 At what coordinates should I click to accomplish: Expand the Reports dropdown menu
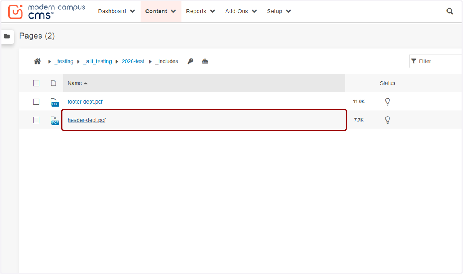click(201, 11)
